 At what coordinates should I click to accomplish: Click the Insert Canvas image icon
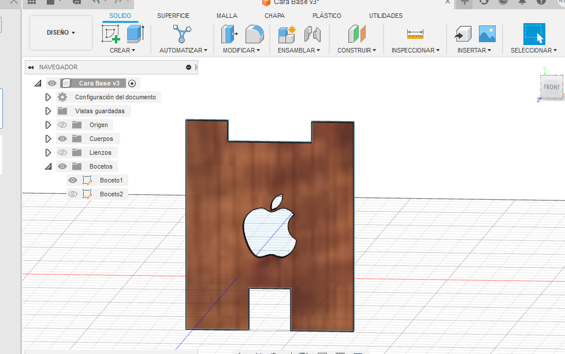click(x=487, y=34)
